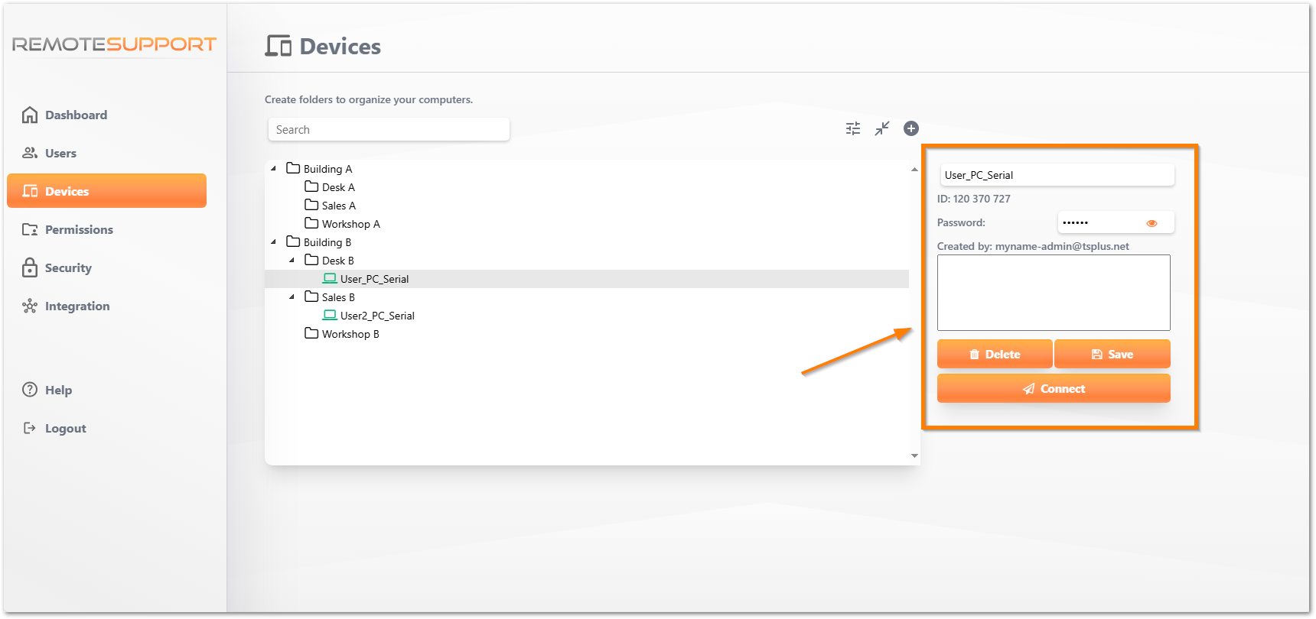This screenshot has width=1316, height=619.
Task: Select the Workshop A folder
Action: 350,224
